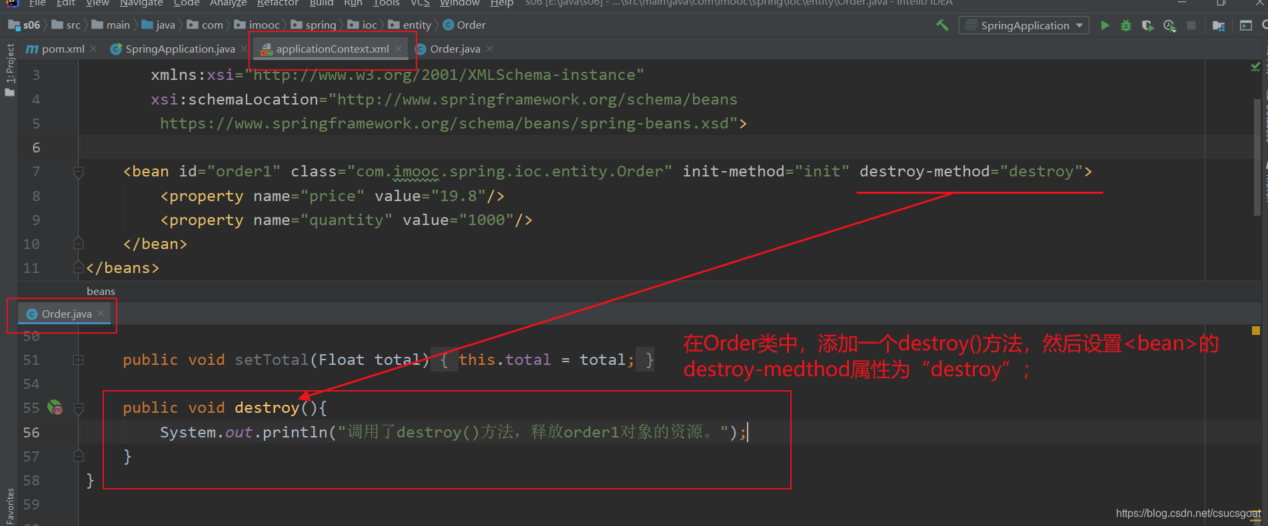This screenshot has width=1268, height=526.
Task: Click the spring breadcrumb folder
Action: (314, 25)
